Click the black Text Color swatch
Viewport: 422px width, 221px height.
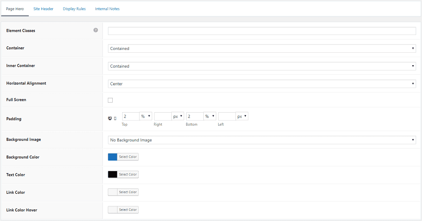[x=113, y=174]
